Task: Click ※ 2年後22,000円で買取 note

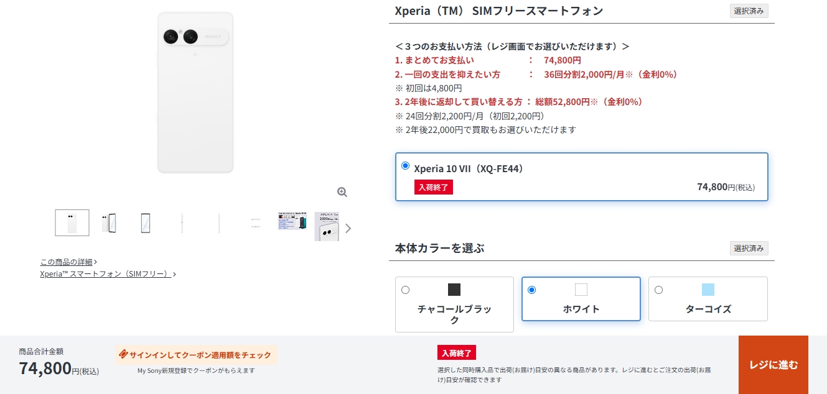Action: 486,130
